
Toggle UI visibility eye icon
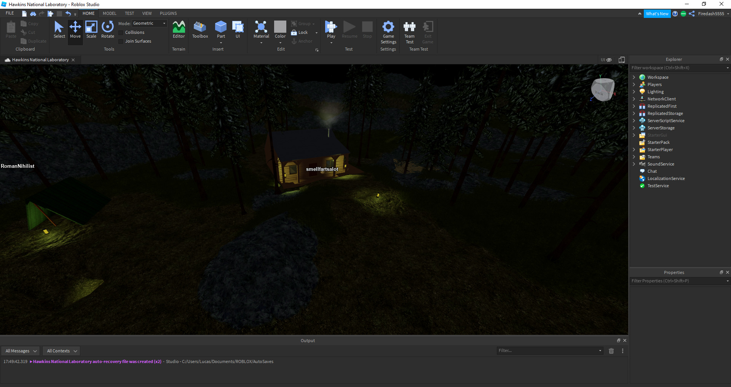(x=609, y=60)
